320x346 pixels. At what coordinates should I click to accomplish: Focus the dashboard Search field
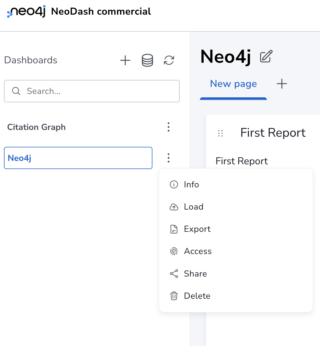92,91
